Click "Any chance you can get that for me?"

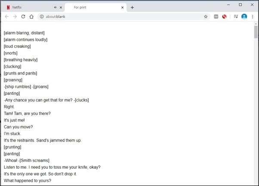[x=39, y=100]
